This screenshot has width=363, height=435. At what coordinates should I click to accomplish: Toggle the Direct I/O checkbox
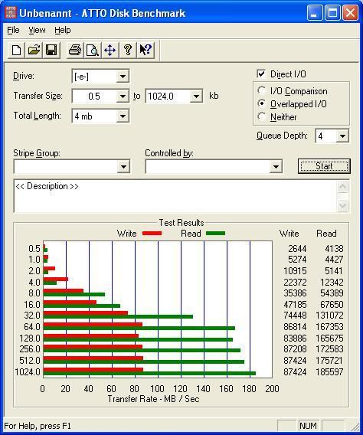(261, 74)
